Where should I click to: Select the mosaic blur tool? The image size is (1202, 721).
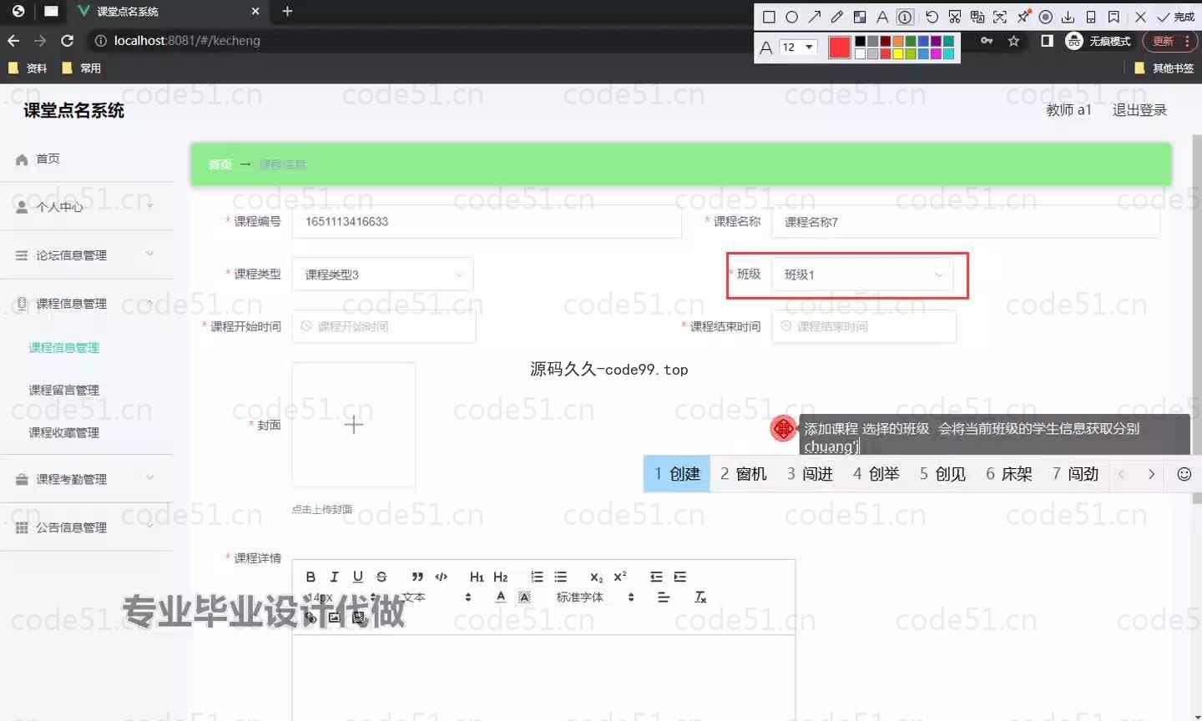pos(859,17)
